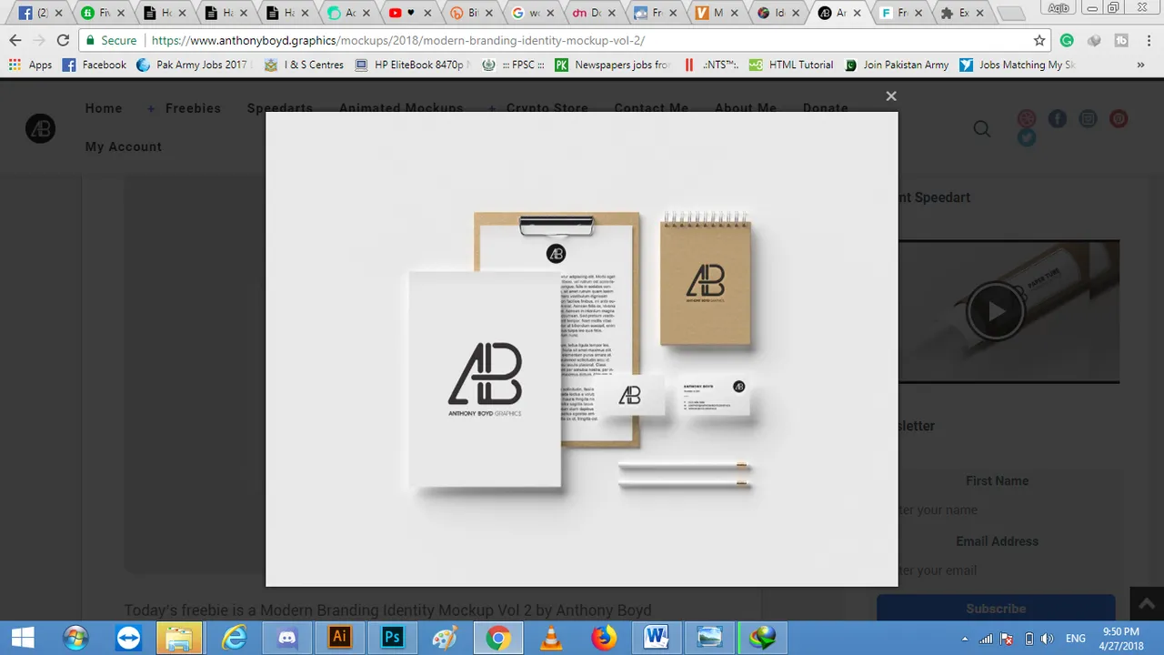Open the HTML Tutorial bookmark
This screenshot has width=1164, height=655.
791,65
